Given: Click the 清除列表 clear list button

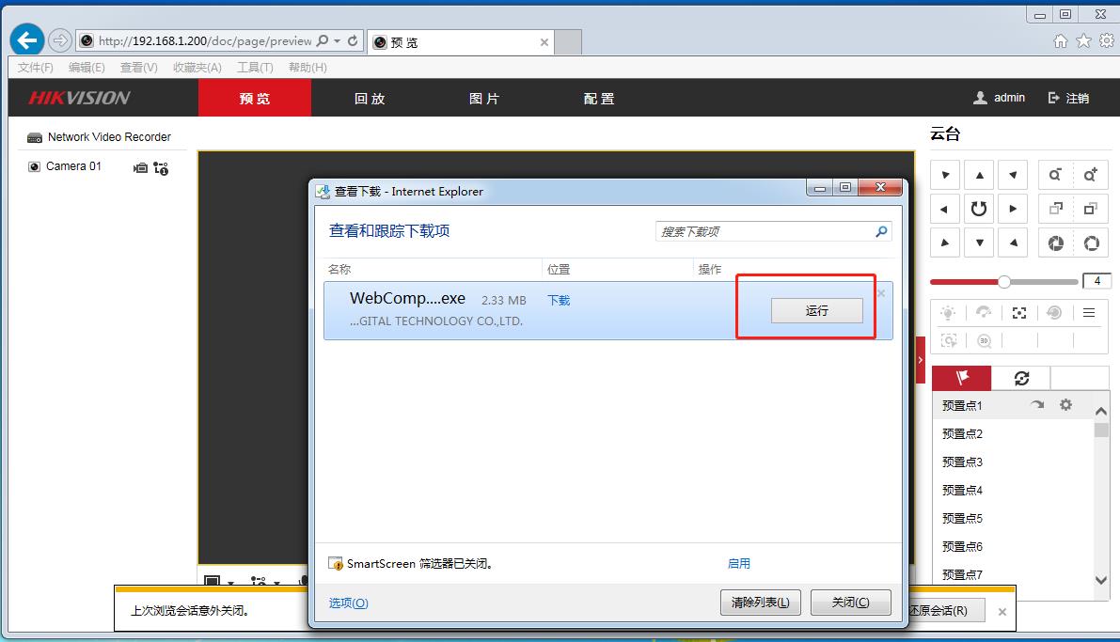Looking at the screenshot, I should click(760, 603).
